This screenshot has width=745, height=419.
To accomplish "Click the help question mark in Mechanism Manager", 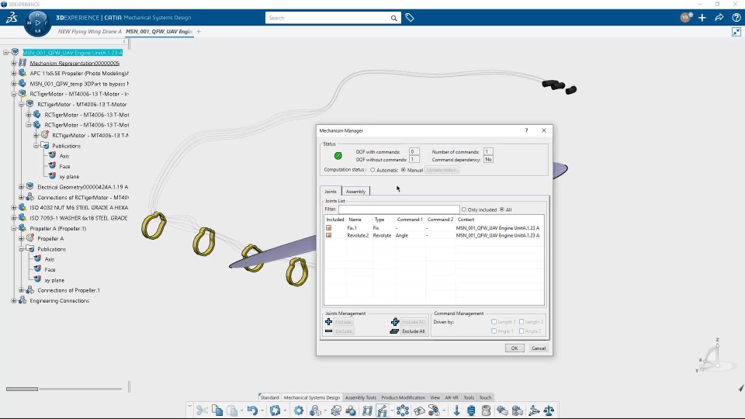I will (x=526, y=130).
